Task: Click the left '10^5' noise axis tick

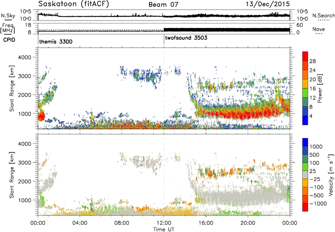Action: (26, 12)
